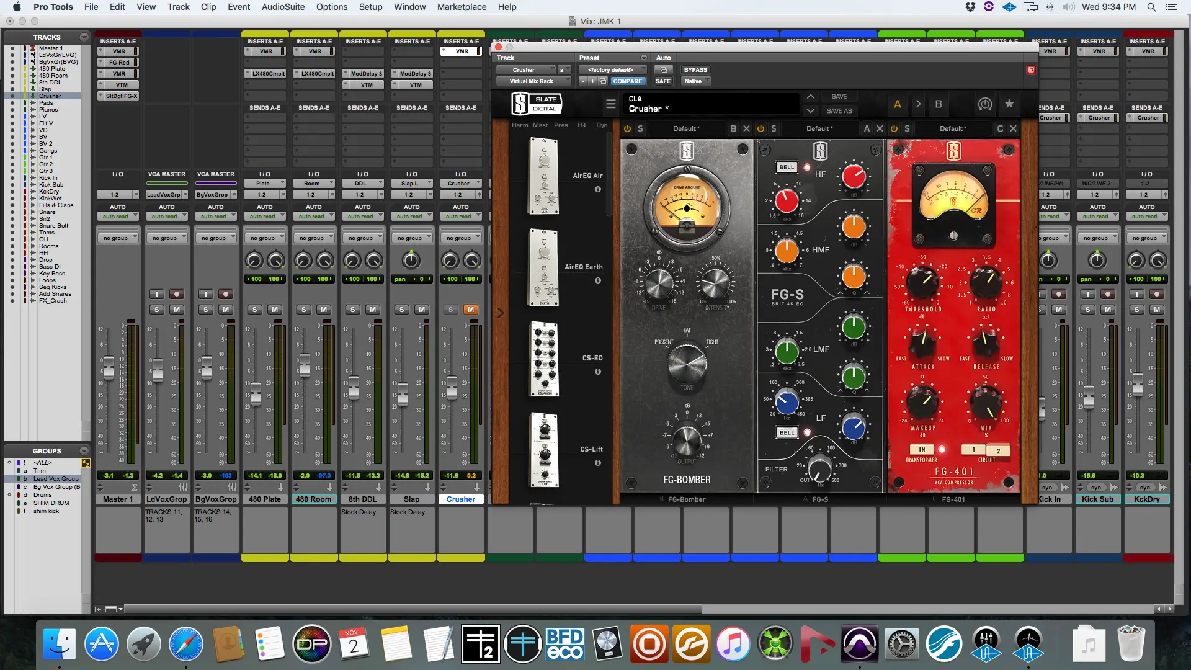Viewport: 1191px width, 670px height.
Task: Open the AudioSuite menu
Action: click(x=283, y=7)
